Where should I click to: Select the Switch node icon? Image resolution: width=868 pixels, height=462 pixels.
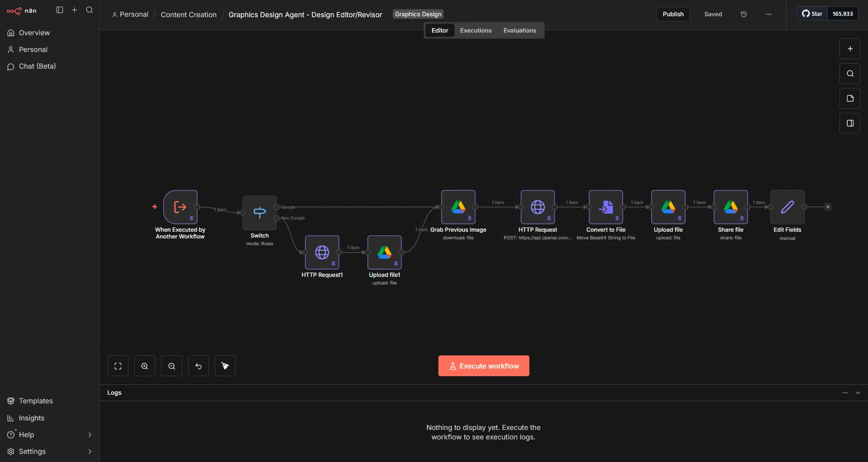260,213
